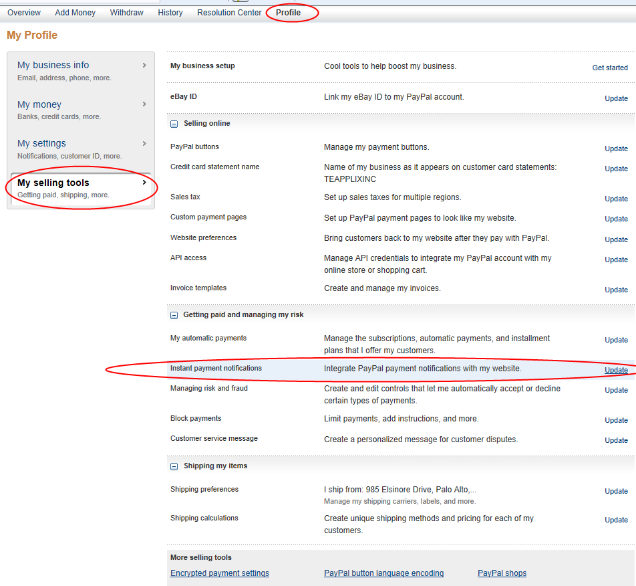Click 'I ship from: 985 Elsinore Drive' text
Image resolution: width=636 pixels, height=586 pixels.
point(400,490)
